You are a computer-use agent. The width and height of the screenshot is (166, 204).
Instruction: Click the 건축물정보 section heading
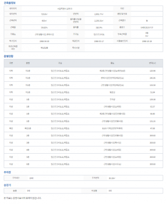click(x=10, y=3)
